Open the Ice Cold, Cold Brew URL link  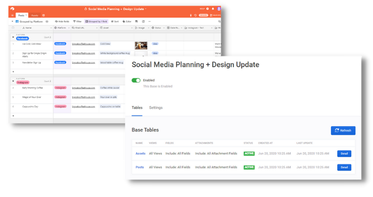[x=84, y=44]
